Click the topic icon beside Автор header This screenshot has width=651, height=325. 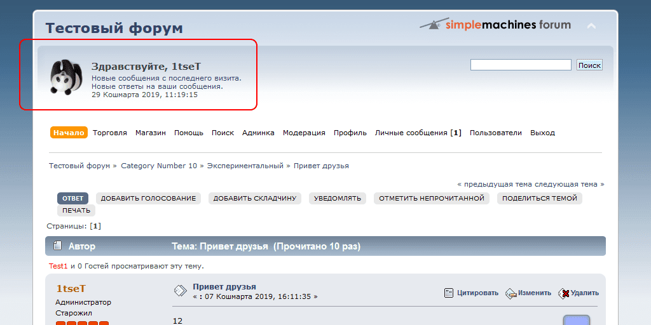[57, 246]
